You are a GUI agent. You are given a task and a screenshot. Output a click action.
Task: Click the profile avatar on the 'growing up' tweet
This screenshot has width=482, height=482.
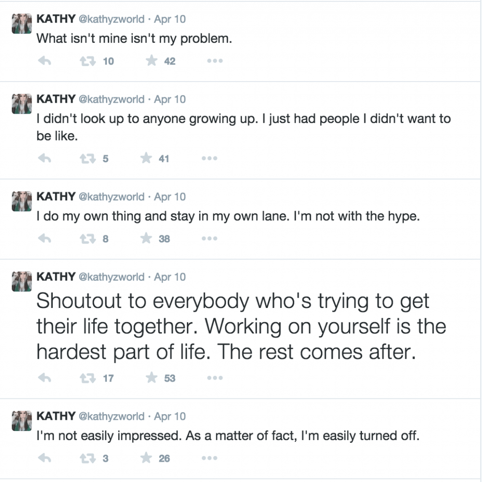click(x=22, y=104)
